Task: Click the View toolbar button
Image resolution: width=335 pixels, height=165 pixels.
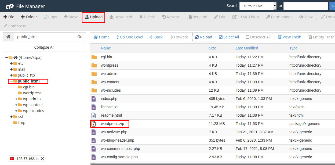Action: 306,17
